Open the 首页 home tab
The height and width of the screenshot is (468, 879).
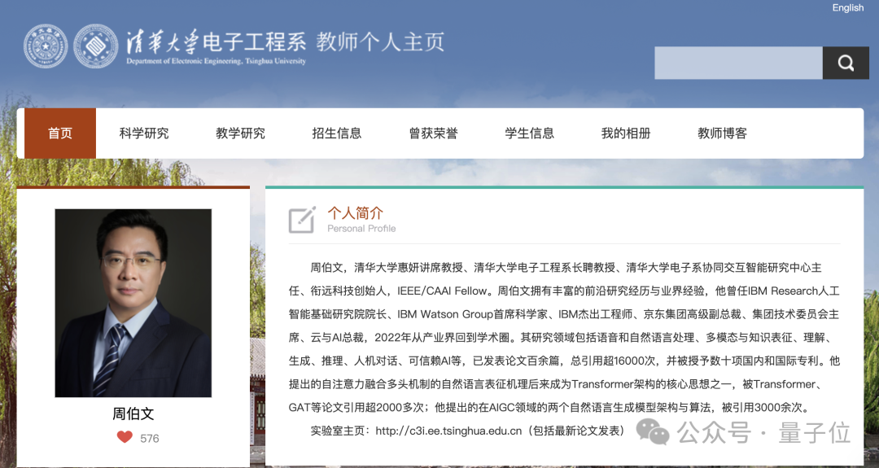[x=60, y=133]
